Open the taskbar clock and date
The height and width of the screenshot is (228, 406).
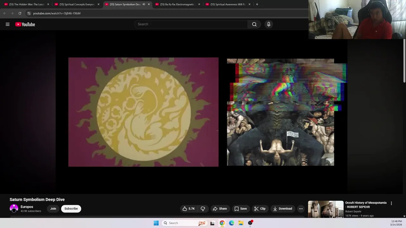click(396, 223)
